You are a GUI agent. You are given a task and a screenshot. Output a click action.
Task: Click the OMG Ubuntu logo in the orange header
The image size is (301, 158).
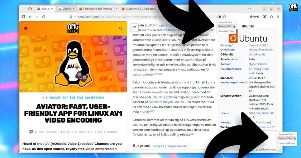(73, 28)
